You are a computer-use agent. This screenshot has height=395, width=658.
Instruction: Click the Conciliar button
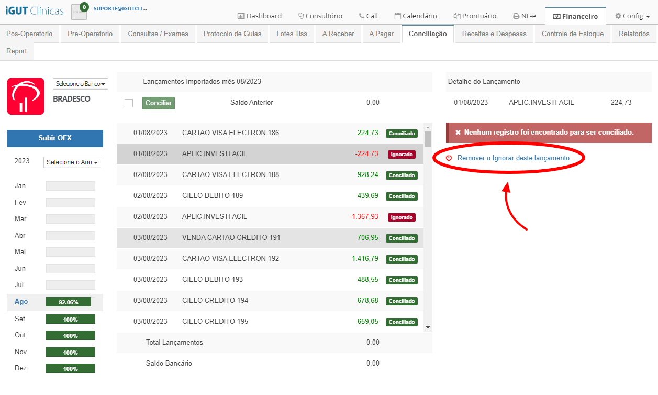pyautogui.click(x=159, y=103)
